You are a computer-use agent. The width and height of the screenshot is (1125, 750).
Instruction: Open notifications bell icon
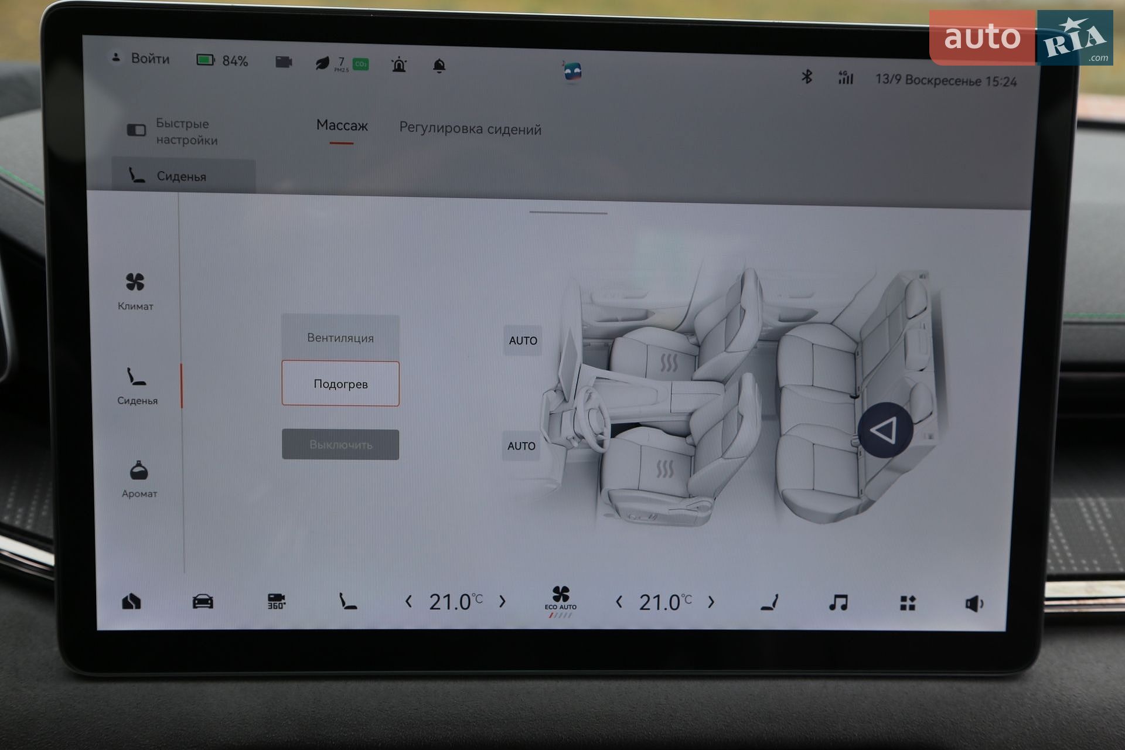(x=439, y=66)
